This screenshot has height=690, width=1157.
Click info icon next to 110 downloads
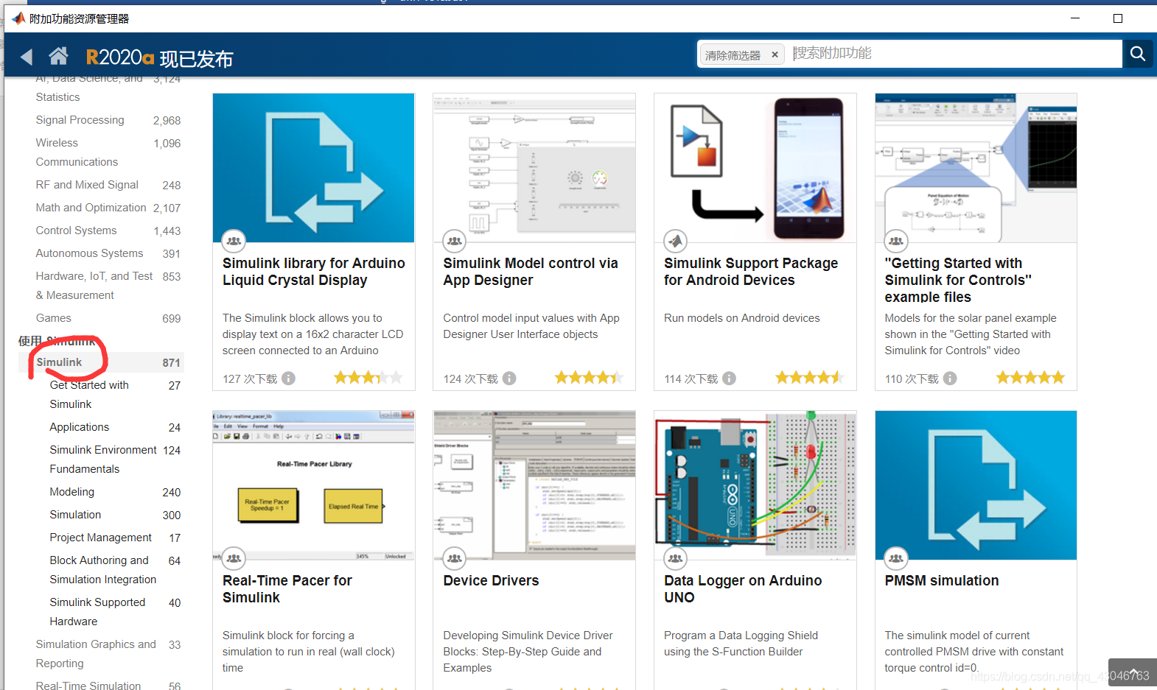point(950,379)
